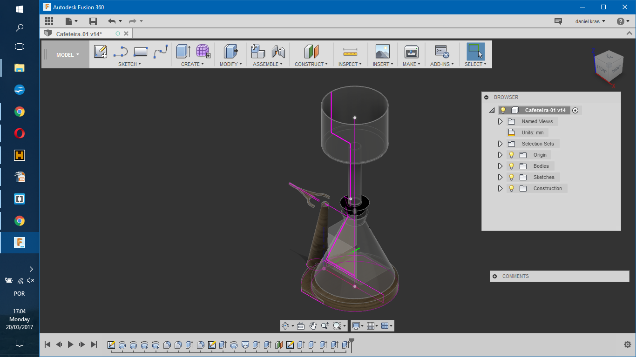Open Grid and Snaps dropdown
This screenshot has width=636, height=357.
pyautogui.click(x=373, y=326)
